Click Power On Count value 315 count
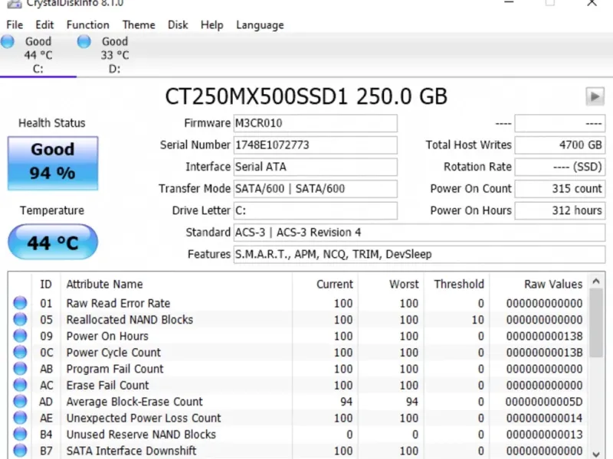The height and width of the screenshot is (459, 613). pyautogui.click(x=560, y=189)
